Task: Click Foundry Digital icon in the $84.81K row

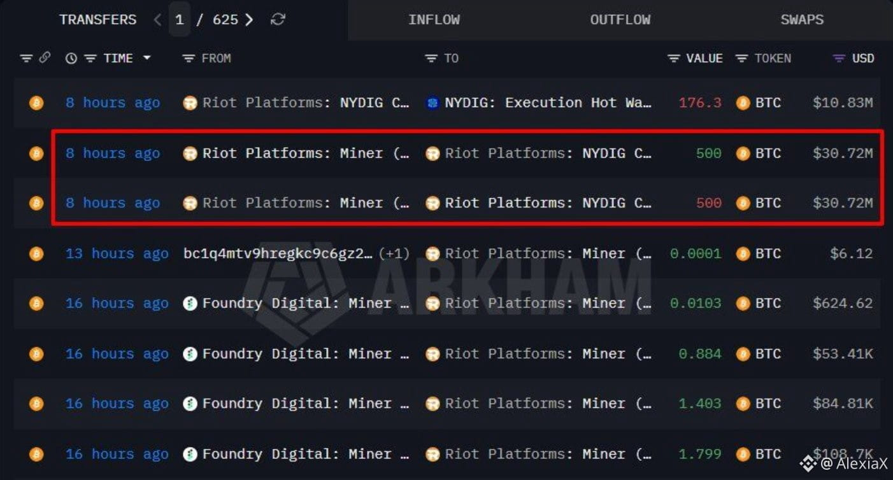Action: 190,404
